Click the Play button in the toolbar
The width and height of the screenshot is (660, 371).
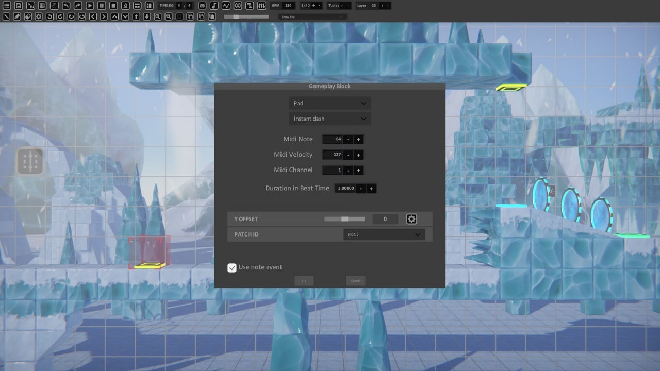pyautogui.click(x=90, y=6)
